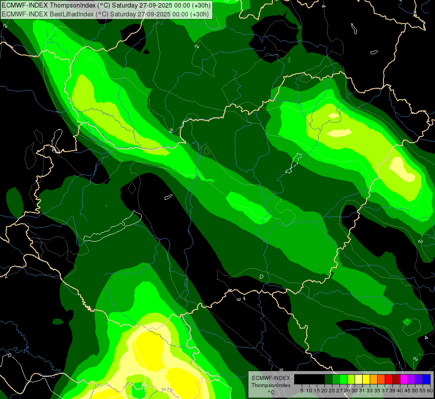This screenshot has height=399, width=435.
Task: Click the yellow-green 29–30 legend swatch
Action: tap(351, 379)
